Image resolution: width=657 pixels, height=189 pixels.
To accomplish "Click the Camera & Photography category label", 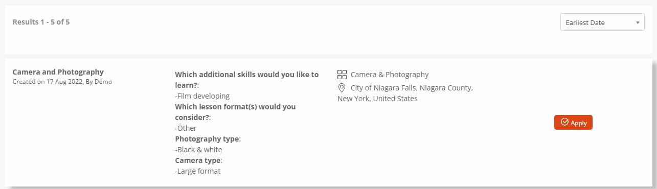I will [390, 75].
